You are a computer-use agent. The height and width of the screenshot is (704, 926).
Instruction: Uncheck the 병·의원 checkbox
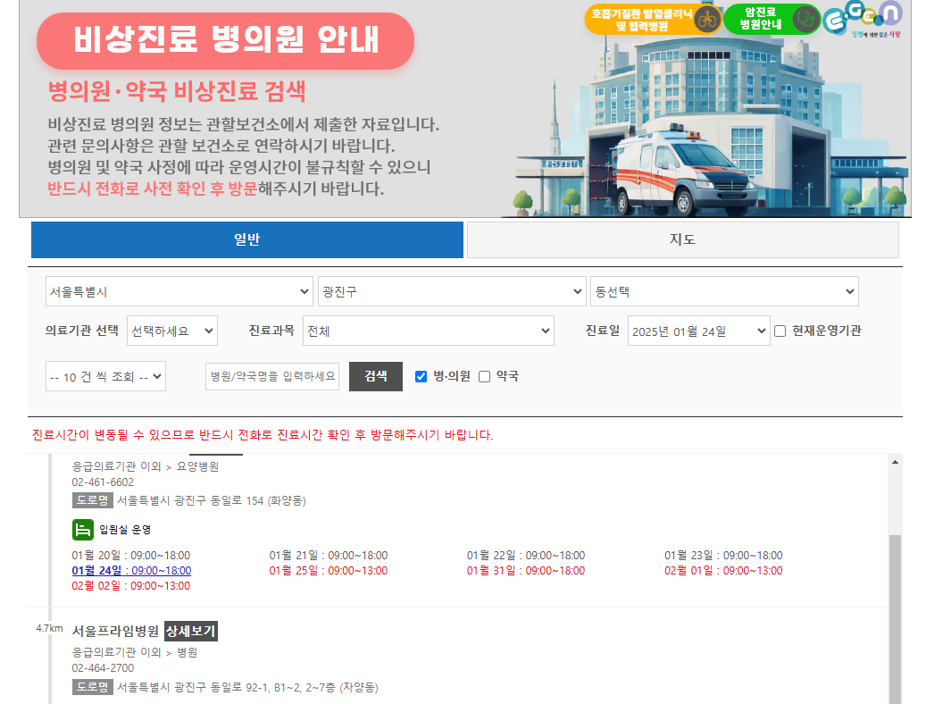click(x=421, y=376)
